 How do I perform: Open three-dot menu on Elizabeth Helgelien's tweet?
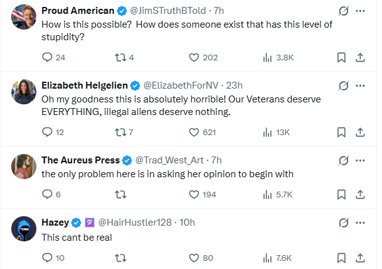coord(360,85)
